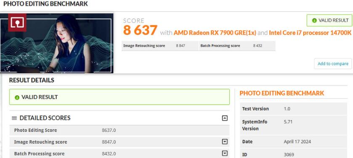Click the SCORE label above the score
The width and height of the screenshot is (353, 158).
tap(134, 21)
